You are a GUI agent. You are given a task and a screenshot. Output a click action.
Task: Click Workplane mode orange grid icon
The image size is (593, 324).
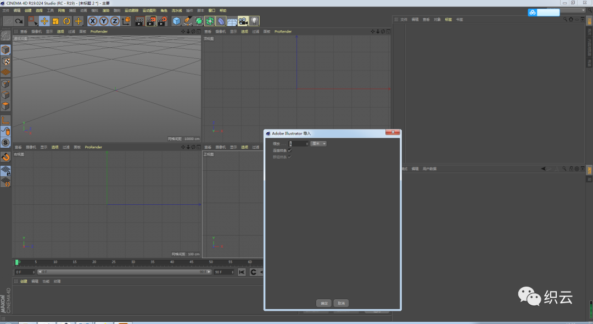5,72
